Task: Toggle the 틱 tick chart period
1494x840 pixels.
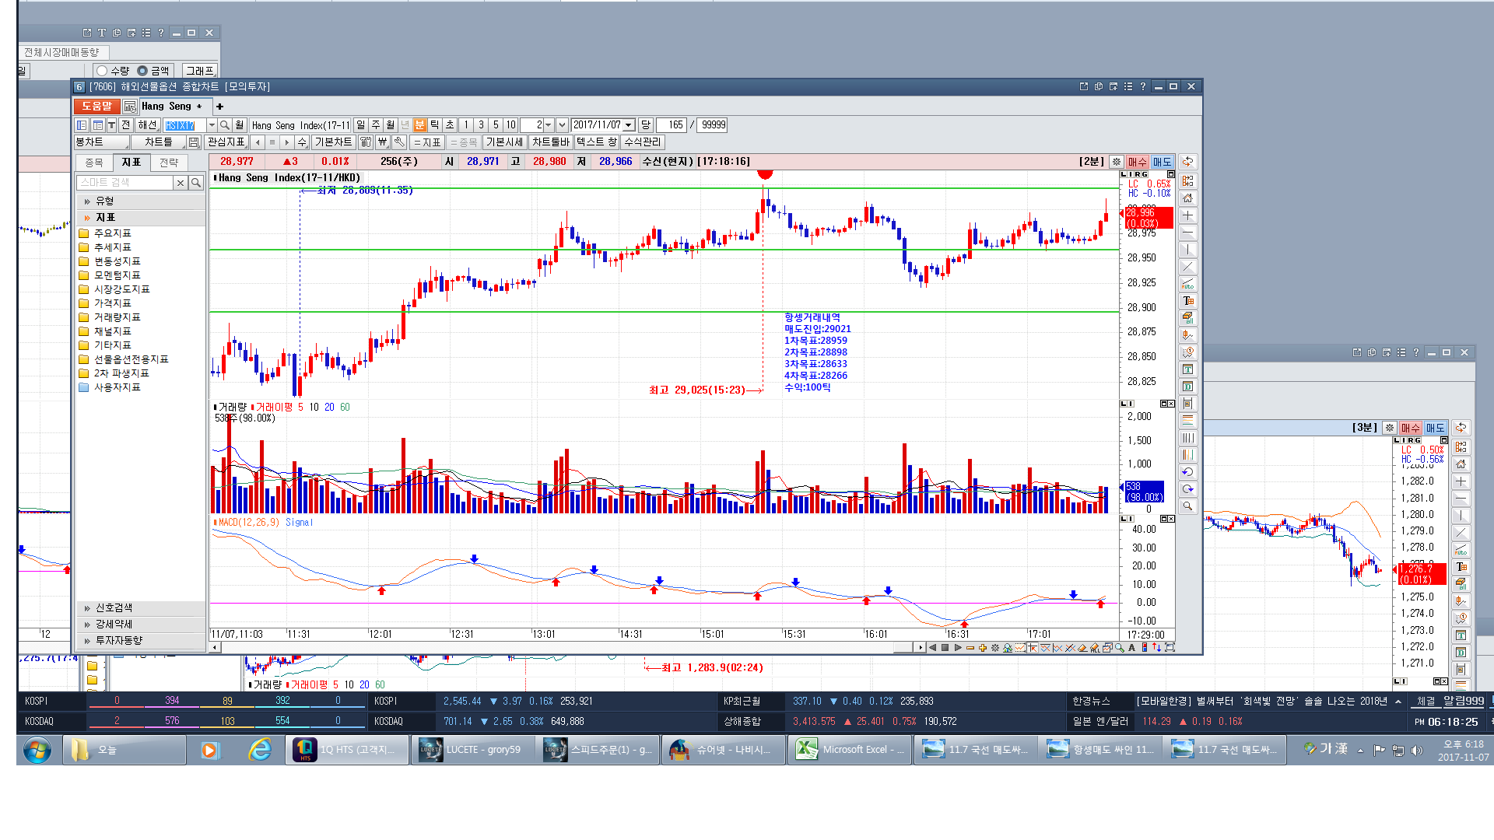Action: pos(435,125)
